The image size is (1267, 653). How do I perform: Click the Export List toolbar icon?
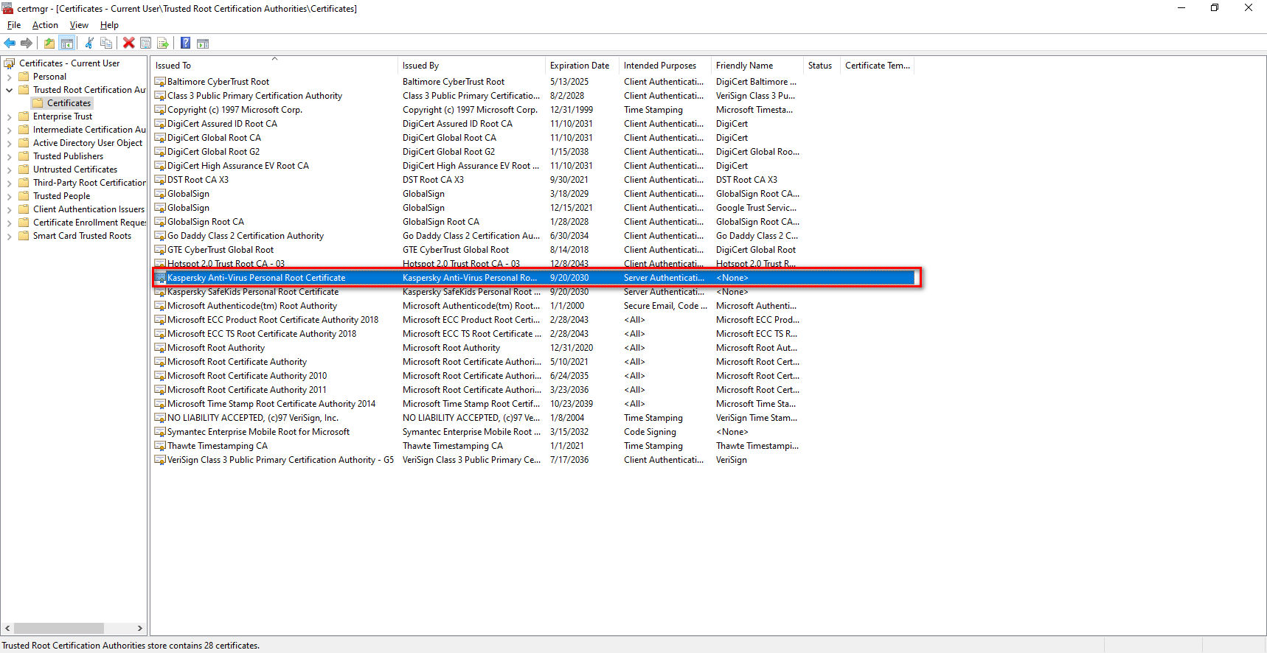(x=163, y=43)
